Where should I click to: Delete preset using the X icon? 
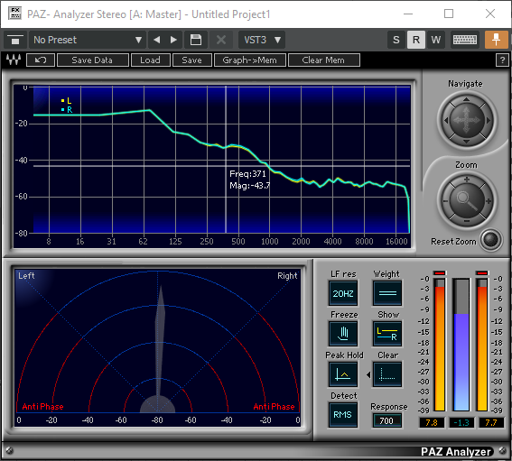click(221, 40)
